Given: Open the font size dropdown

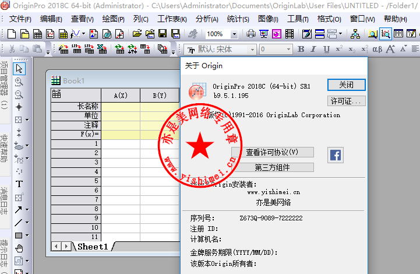Looking at the screenshot, I should point(288,50).
